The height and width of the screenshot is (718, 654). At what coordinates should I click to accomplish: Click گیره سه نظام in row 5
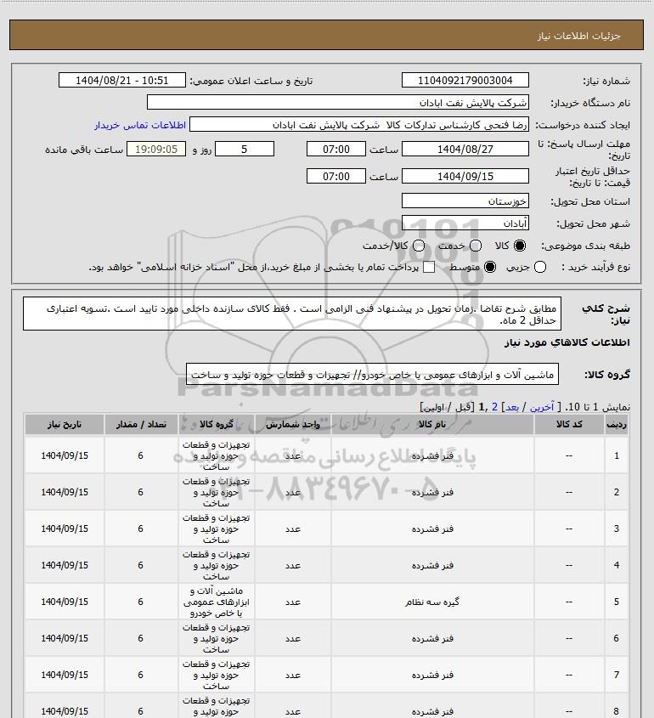point(432,602)
